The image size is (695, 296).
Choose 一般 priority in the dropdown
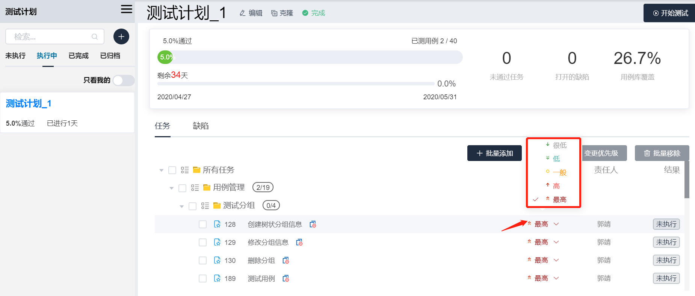pyautogui.click(x=554, y=172)
